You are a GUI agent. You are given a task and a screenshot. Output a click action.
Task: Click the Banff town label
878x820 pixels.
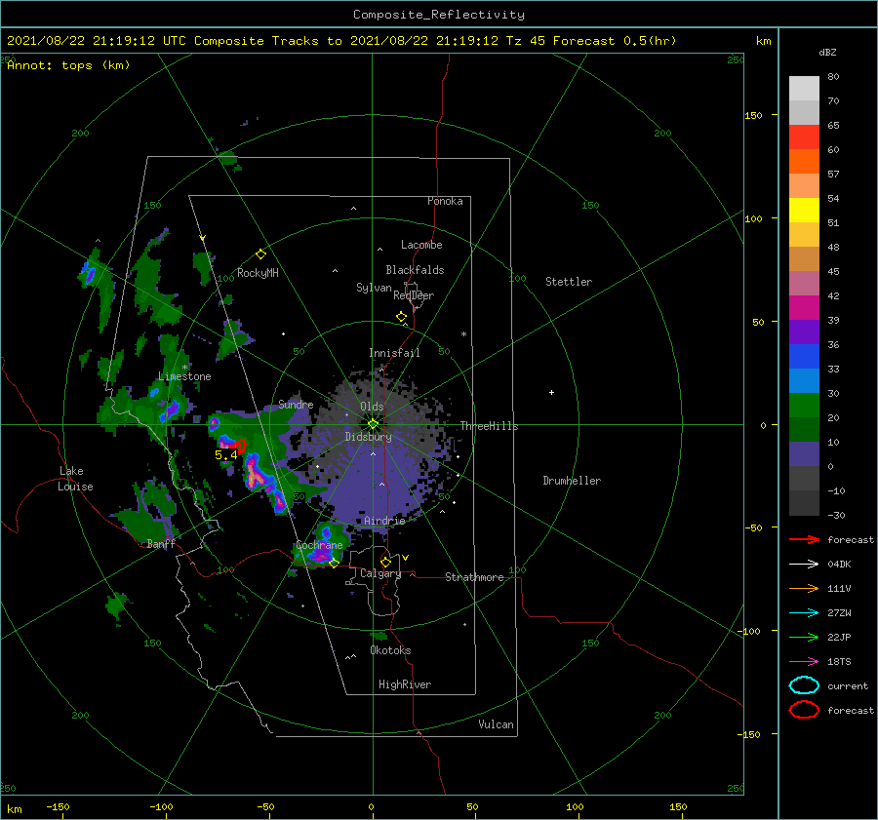pyautogui.click(x=161, y=544)
